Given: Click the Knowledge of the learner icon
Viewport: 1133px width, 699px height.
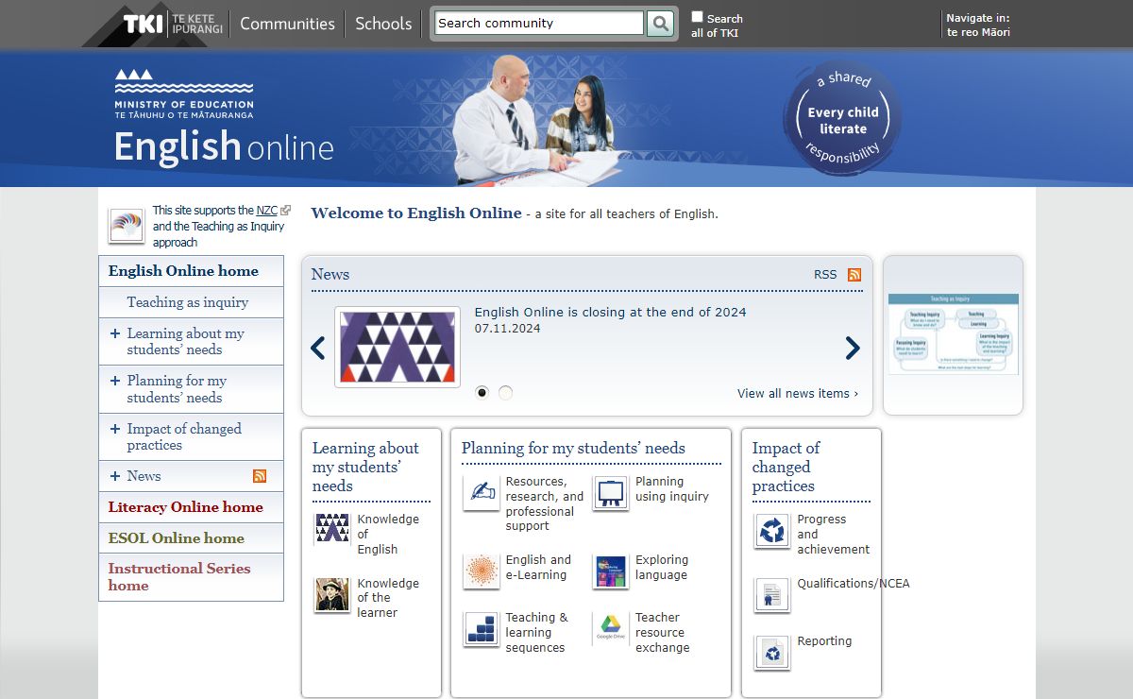Looking at the screenshot, I should [332, 594].
